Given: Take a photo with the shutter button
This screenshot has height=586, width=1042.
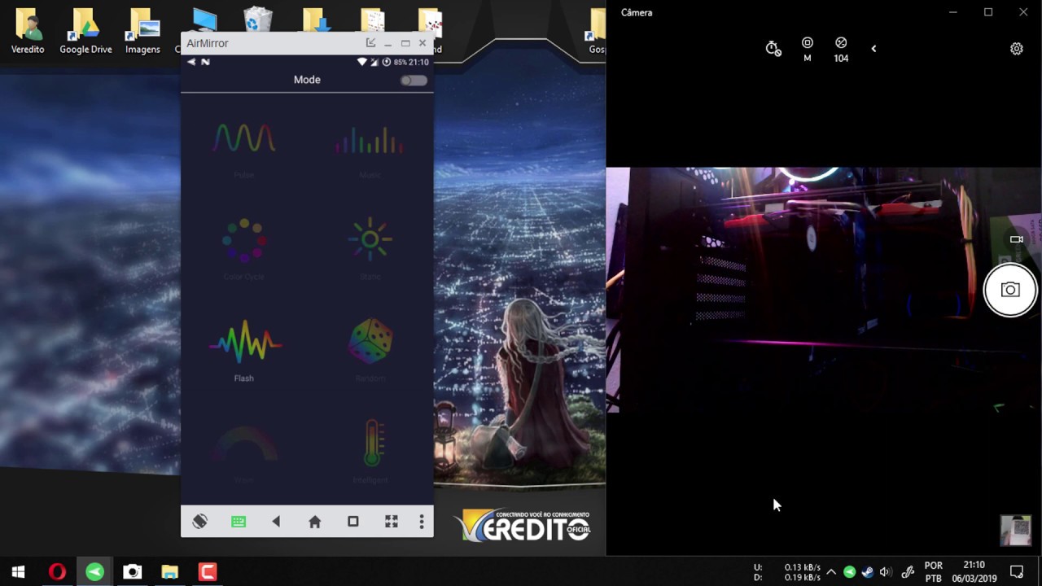Looking at the screenshot, I should click(x=1009, y=290).
